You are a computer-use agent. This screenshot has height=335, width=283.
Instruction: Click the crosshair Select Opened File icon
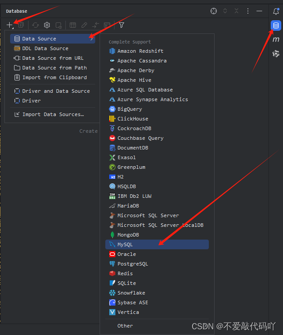click(214, 11)
